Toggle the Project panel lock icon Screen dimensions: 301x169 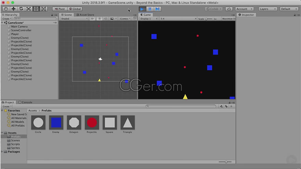coord(230,102)
